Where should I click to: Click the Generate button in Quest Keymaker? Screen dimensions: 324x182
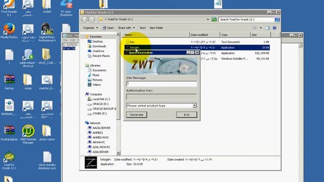click(x=137, y=115)
